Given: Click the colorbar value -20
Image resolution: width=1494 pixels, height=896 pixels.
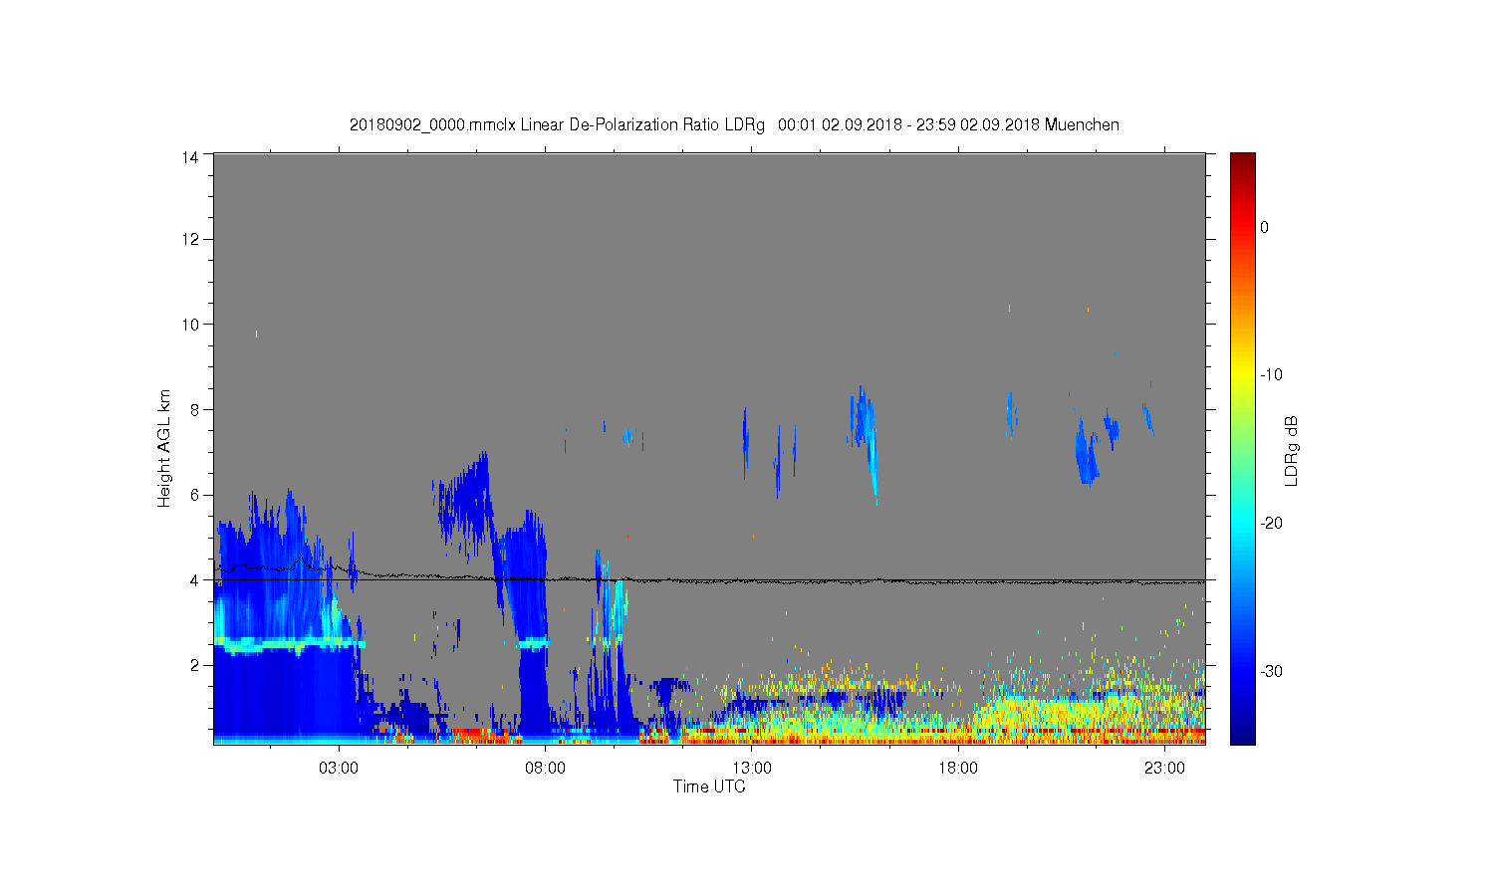Looking at the screenshot, I should pyautogui.click(x=1271, y=524).
